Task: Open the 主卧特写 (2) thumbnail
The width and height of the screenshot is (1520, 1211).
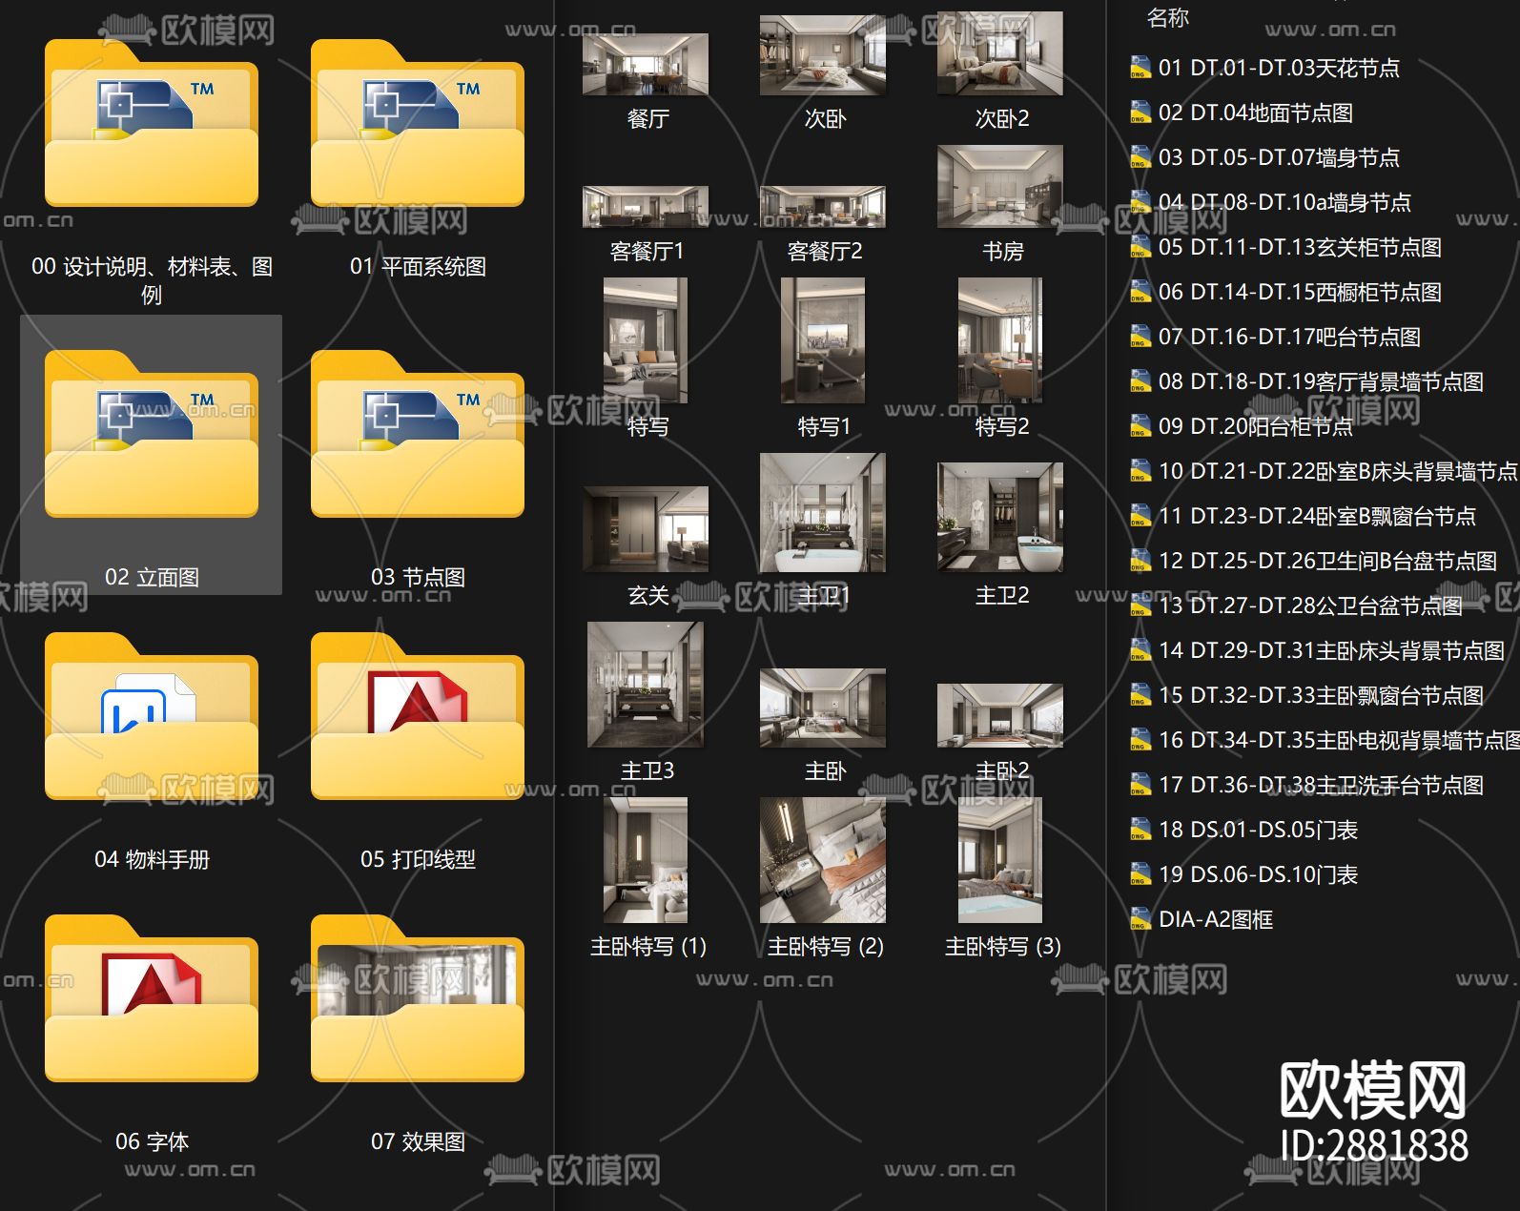Action: click(823, 860)
